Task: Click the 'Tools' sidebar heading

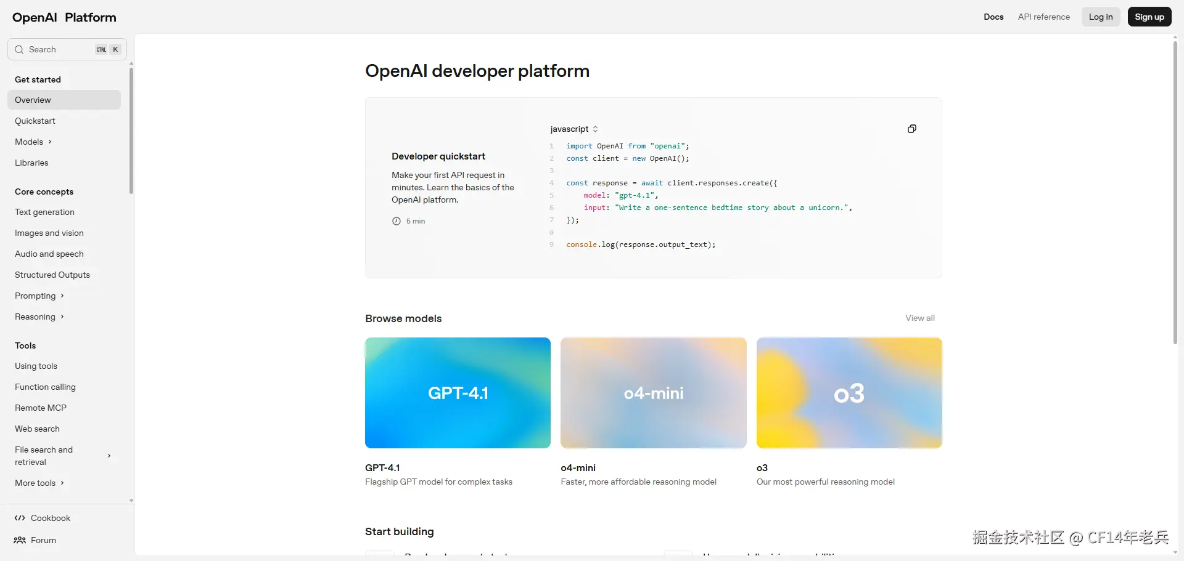Action: (x=25, y=345)
